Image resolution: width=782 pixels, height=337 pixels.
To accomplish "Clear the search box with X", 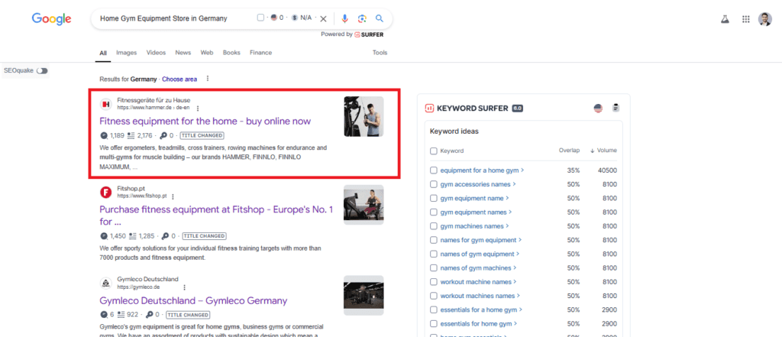I will tap(323, 18).
